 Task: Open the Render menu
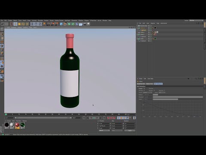(46, 20)
